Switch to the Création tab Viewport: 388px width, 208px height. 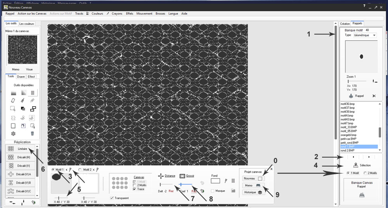[345, 24]
